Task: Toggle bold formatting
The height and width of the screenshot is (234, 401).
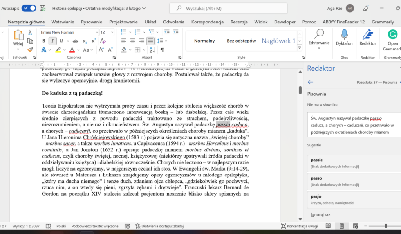Action: tap(43, 41)
